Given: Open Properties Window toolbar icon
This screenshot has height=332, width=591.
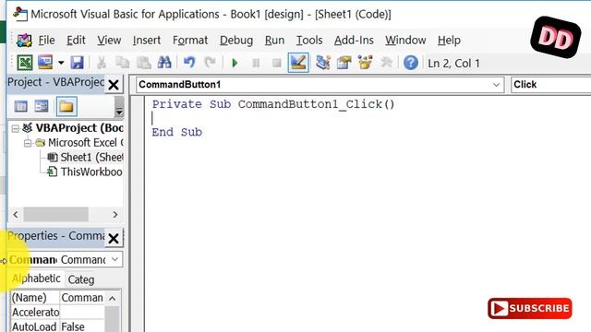Looking at the screenshot, I should [x=344, y=63].
